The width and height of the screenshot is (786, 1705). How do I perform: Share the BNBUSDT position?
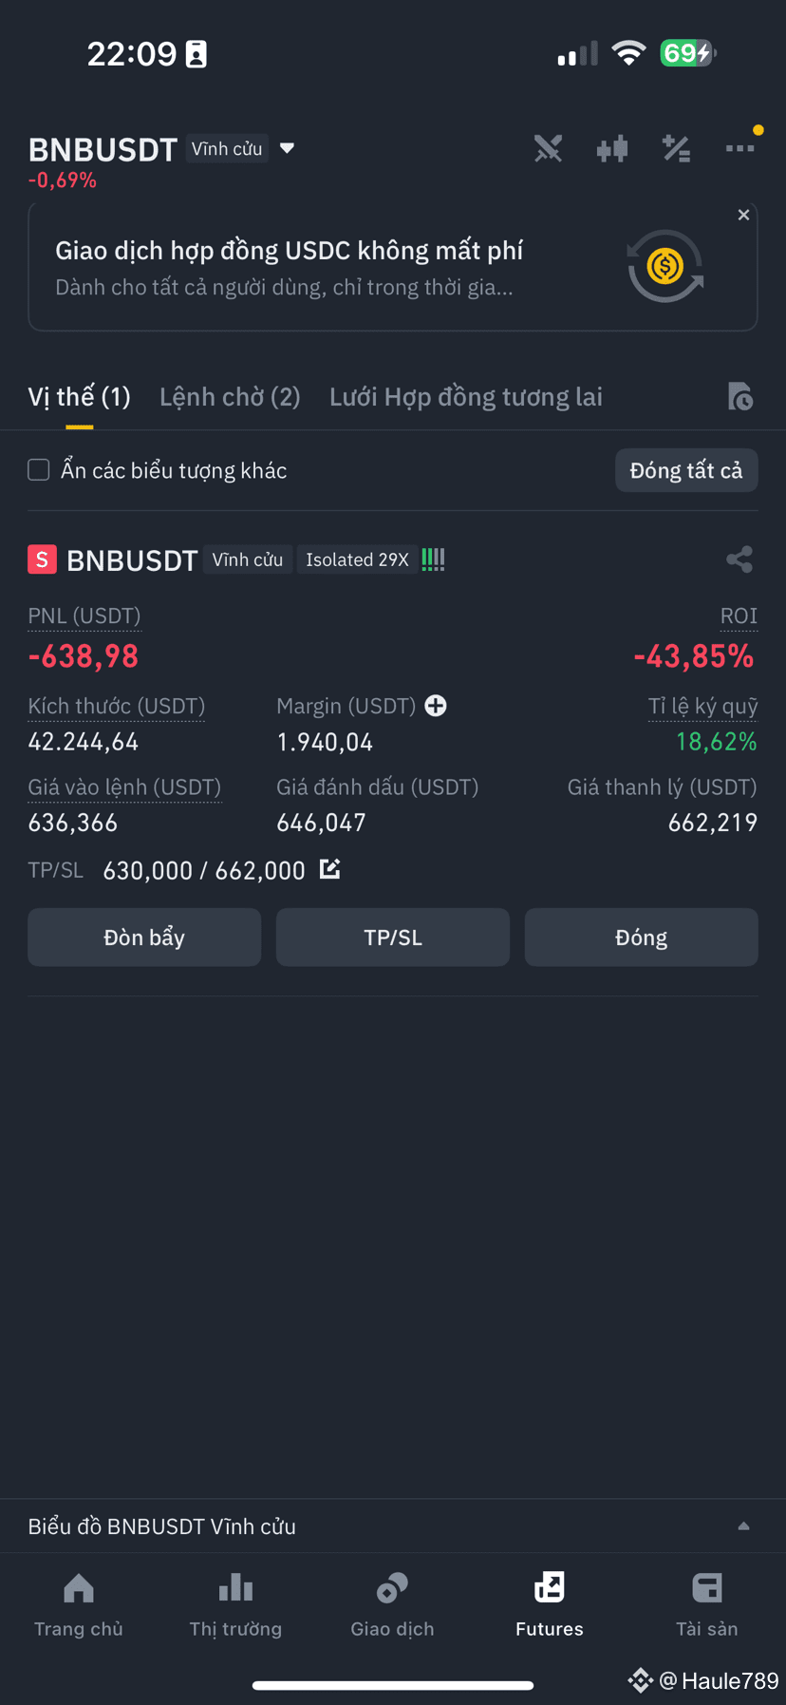739,559
